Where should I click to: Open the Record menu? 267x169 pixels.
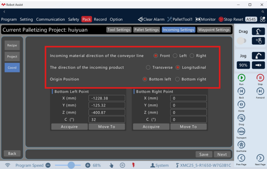pos(100,20)
